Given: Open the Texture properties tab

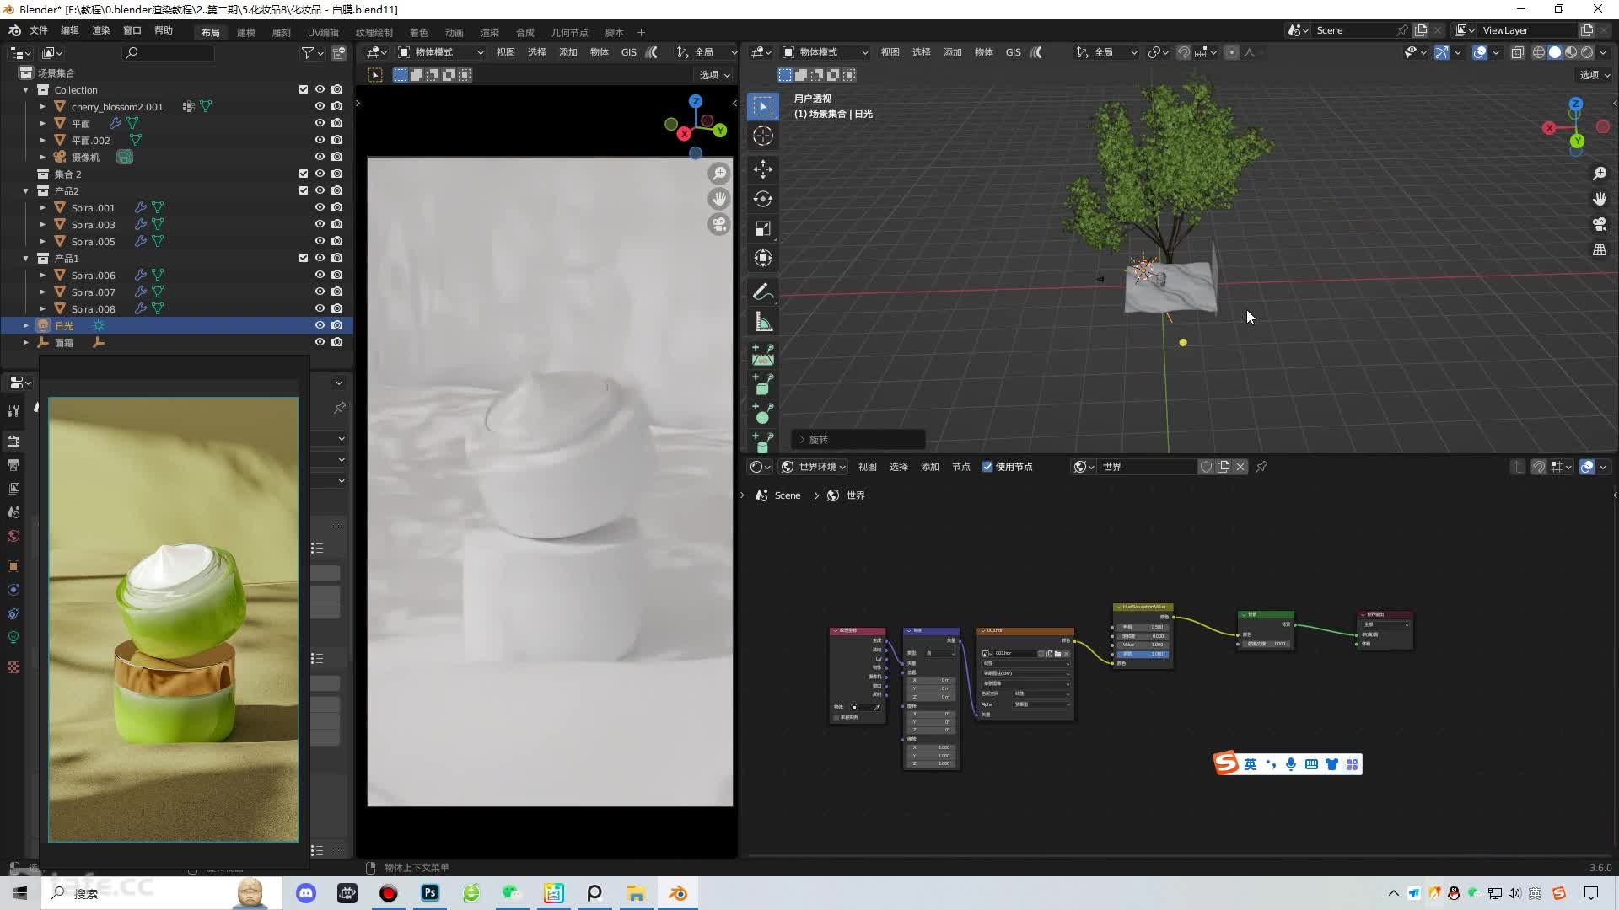Looking at the screenshot, I should click(13, 667).
